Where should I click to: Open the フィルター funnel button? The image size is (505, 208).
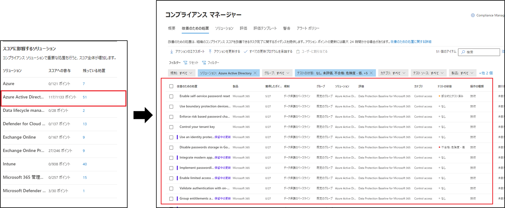point(210,63)
